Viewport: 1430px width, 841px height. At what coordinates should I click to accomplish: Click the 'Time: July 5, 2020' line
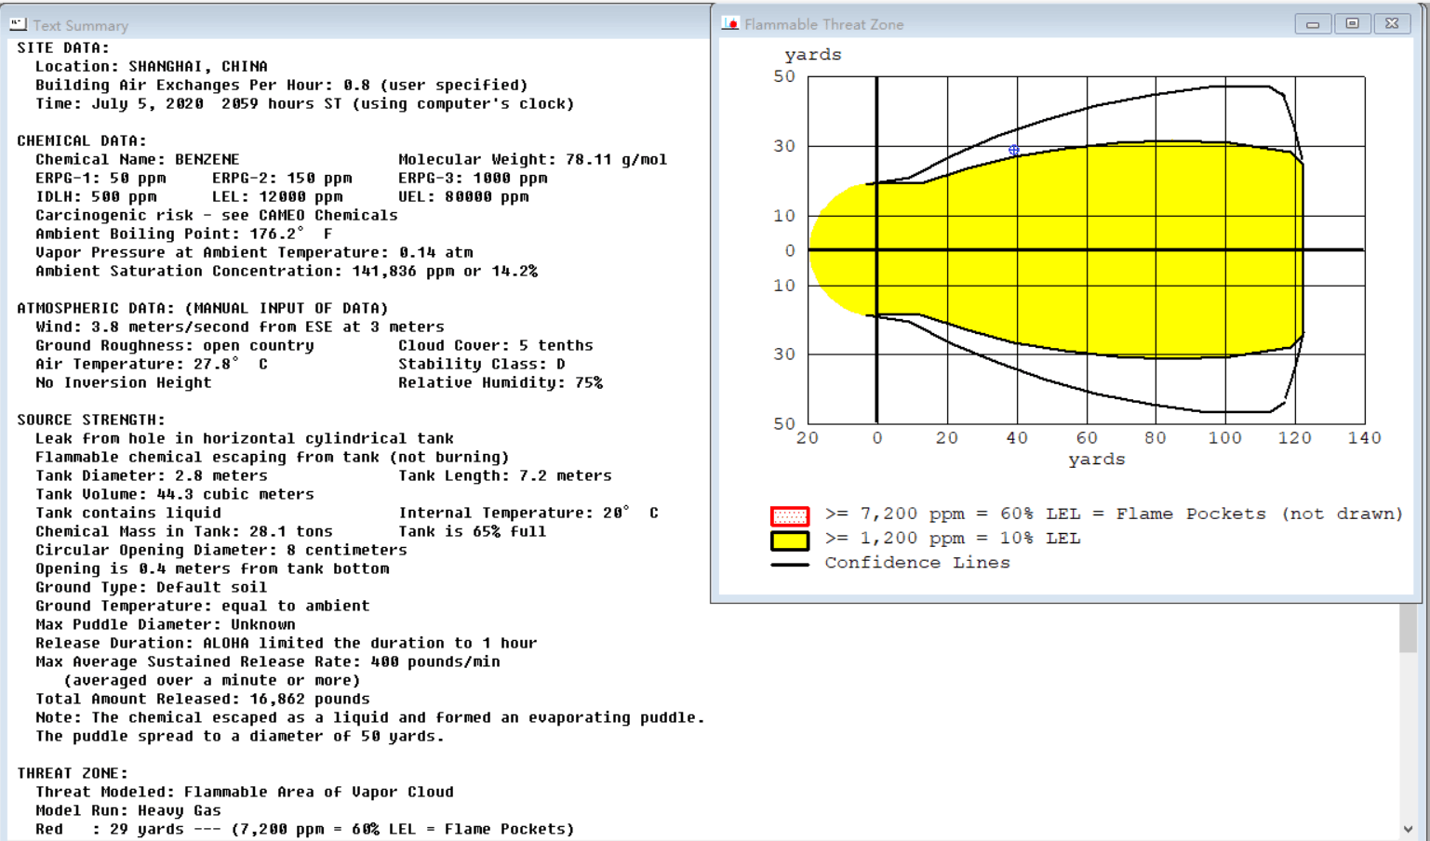305,104
